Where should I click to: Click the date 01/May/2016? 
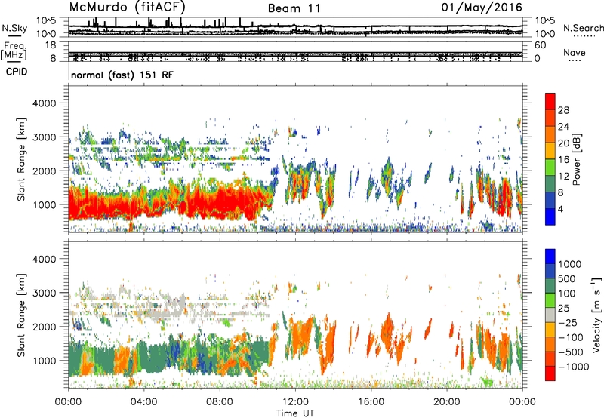[x=482, y=8]
